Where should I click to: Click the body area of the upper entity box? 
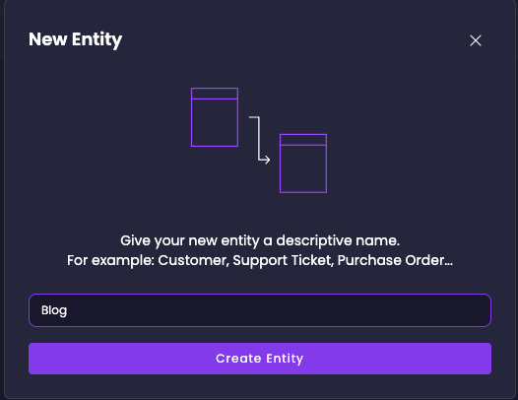click(x=215, y=122)
